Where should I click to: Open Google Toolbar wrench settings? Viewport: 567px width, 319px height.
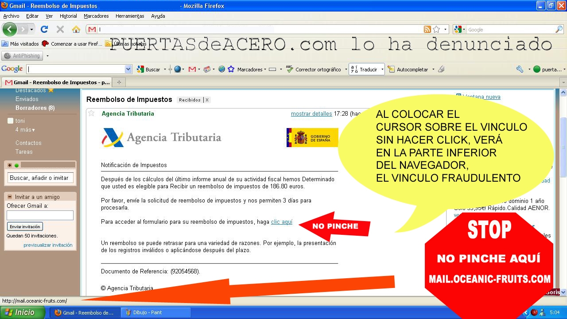[520, 69]
